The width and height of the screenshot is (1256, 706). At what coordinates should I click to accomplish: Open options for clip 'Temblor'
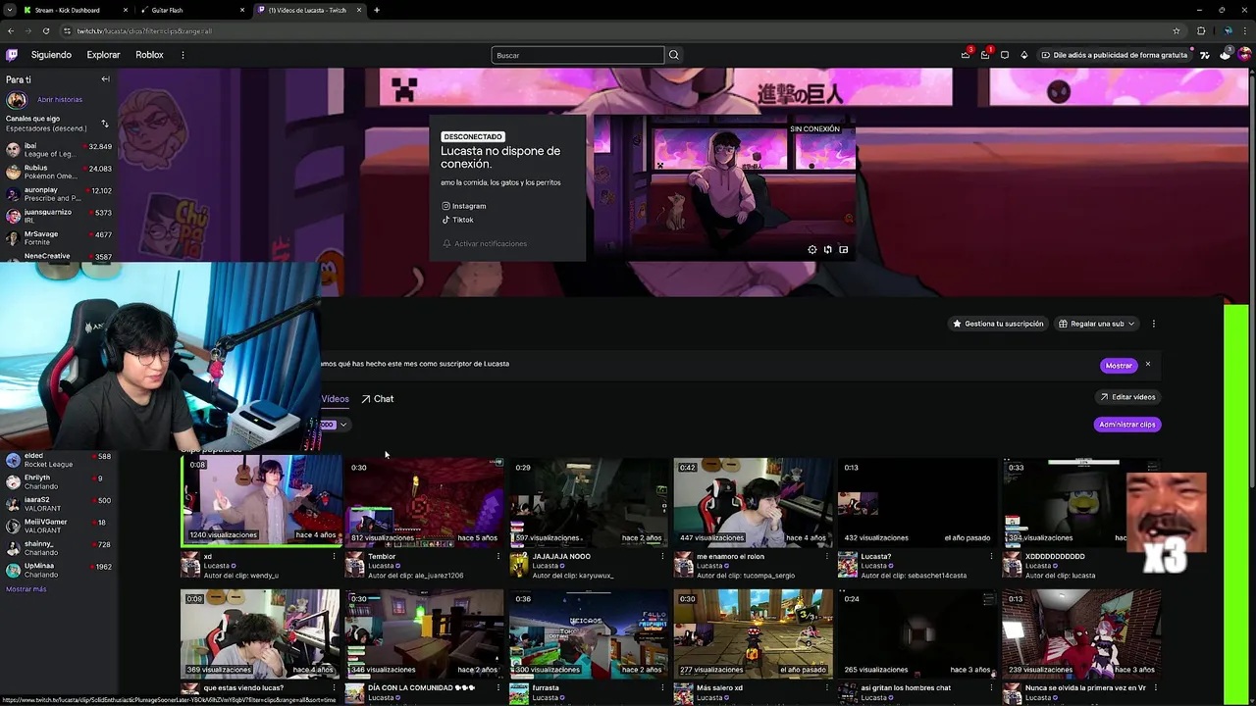click(x=498, y=557)
